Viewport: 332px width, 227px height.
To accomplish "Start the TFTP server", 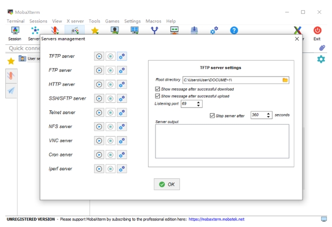I will (x=99, y=56).
